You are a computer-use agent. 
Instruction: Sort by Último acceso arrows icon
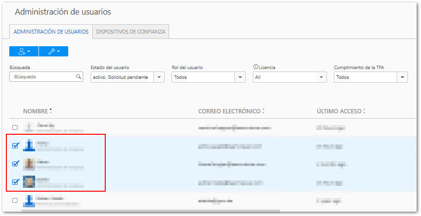click(364, 111)
